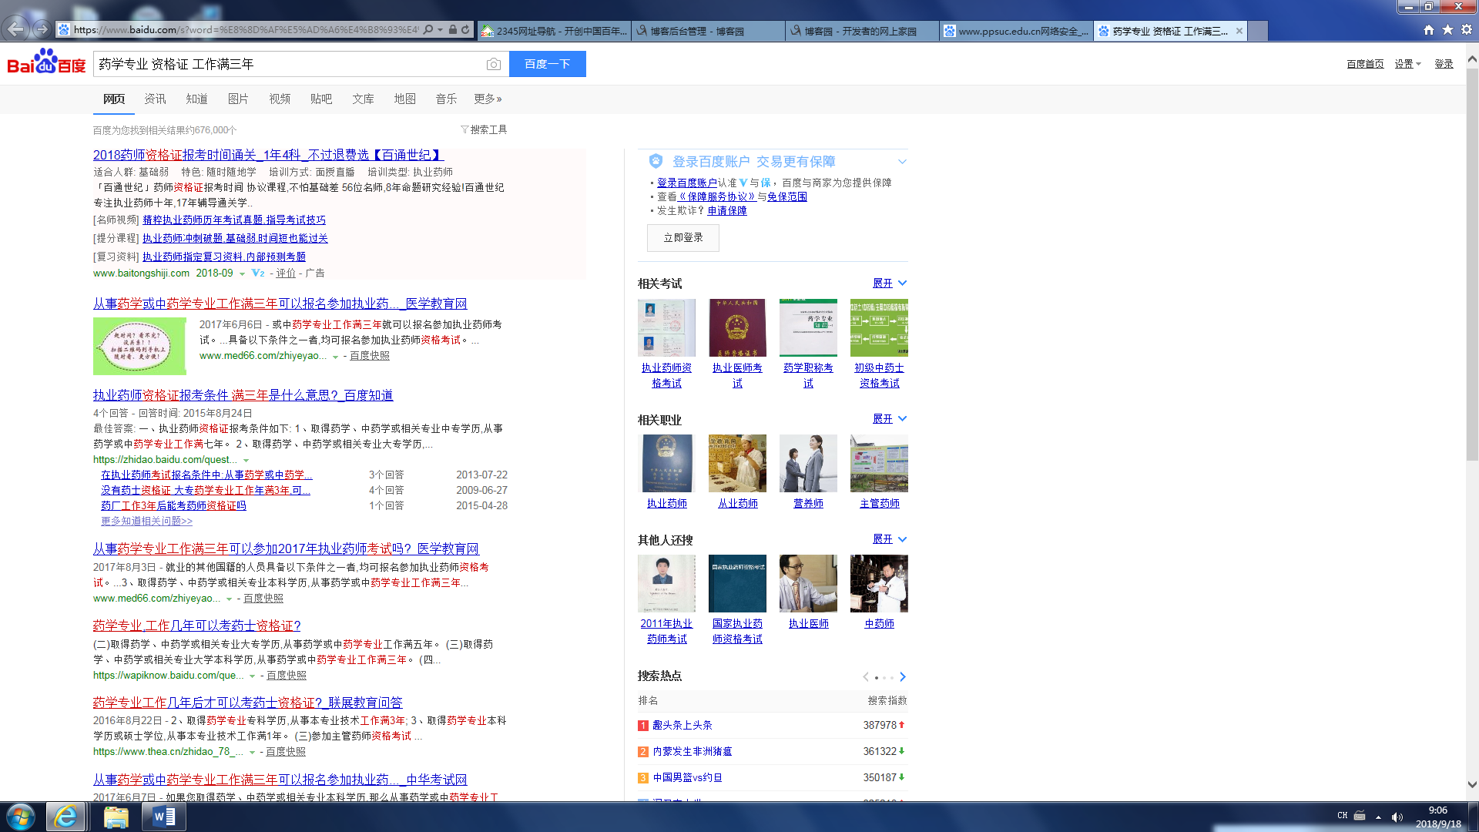This screenshot has width=1479, height=832.
Task: Click the 立即登录 button
Action: tap(683, 238)
